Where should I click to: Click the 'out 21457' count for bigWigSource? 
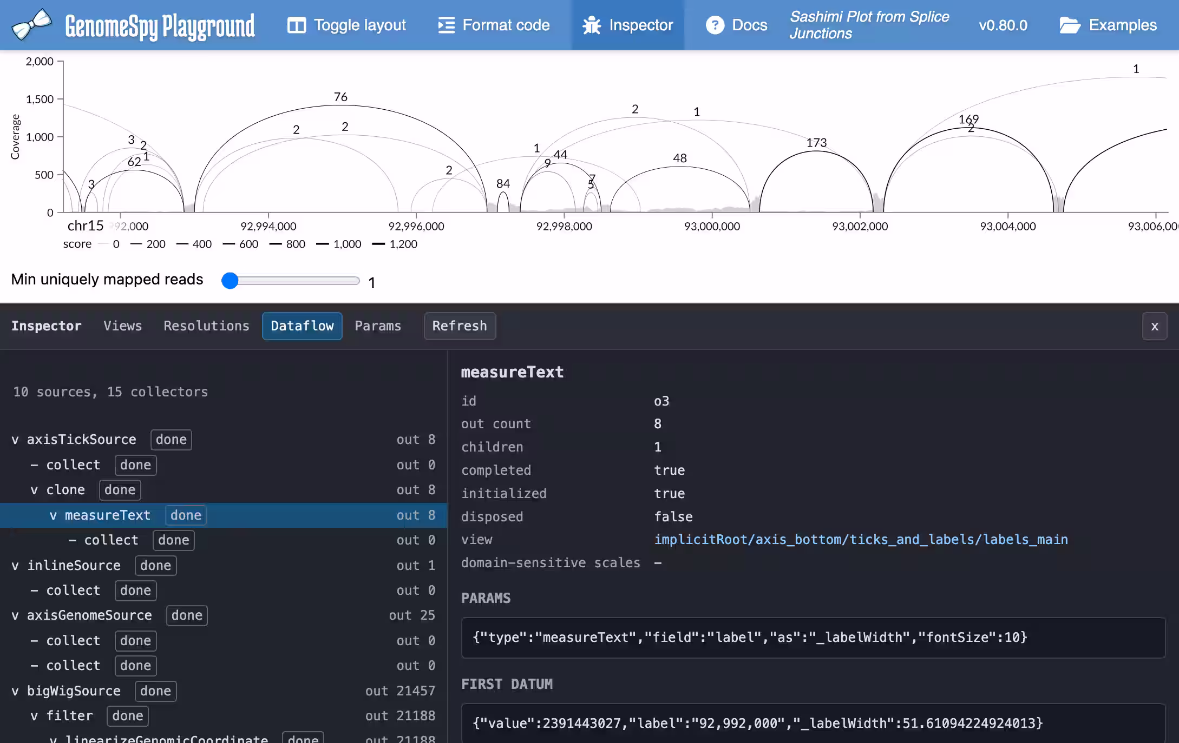pos(400,691)
